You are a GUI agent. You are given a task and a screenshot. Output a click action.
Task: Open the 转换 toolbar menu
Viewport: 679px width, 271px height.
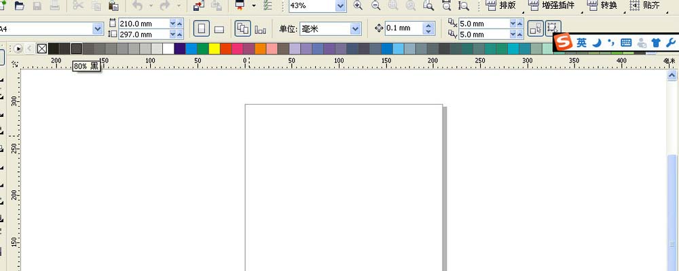pos(602,5)
